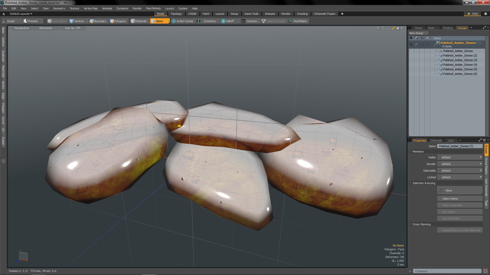Toggle render camera for Polished_Amber_Stones group
490x275 pixels.
point(417,45)
